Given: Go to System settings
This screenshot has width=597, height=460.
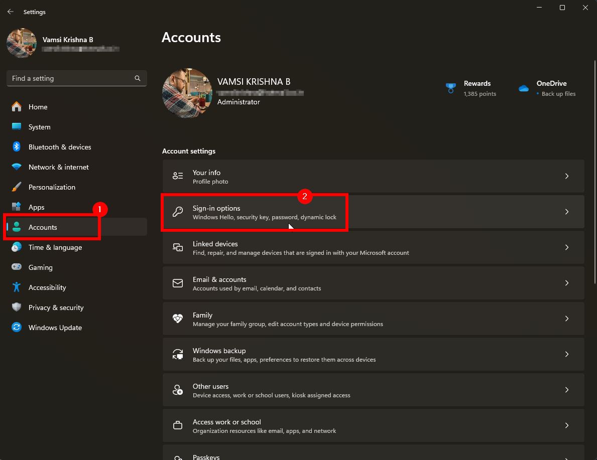Looking at the screenshot, I should [x=76, y=127].
